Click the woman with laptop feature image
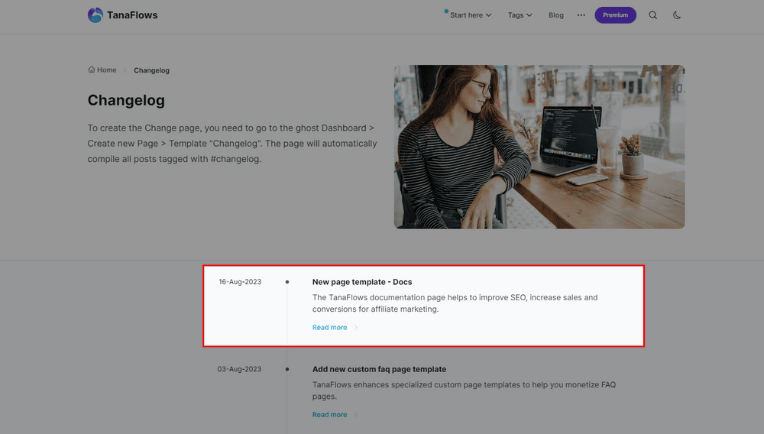Image resolution: width=764 pixels, height=434 pixels. click(x=539, y=147)
